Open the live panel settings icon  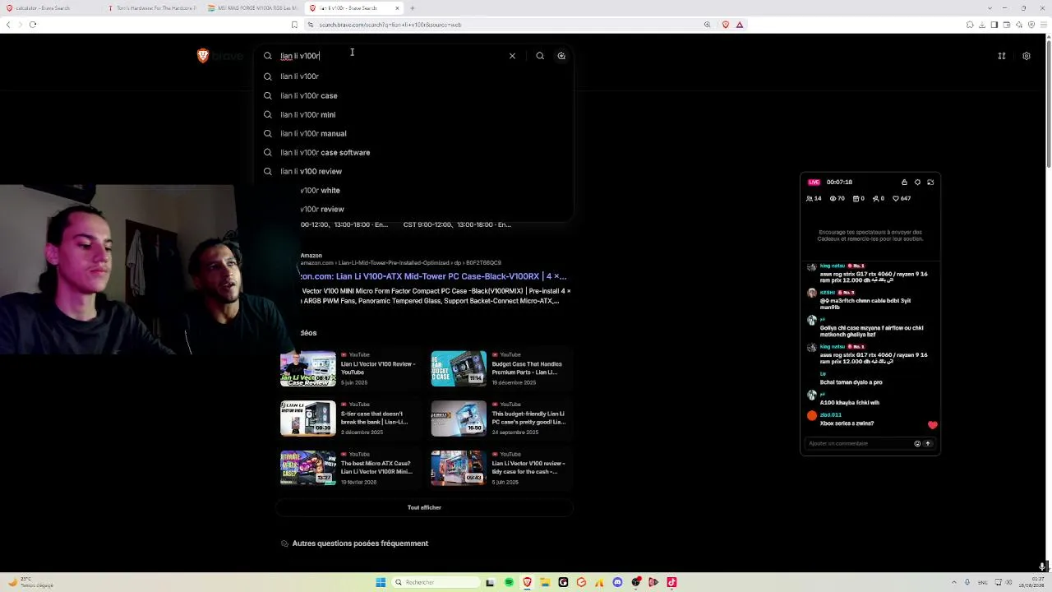click(917, 183)
